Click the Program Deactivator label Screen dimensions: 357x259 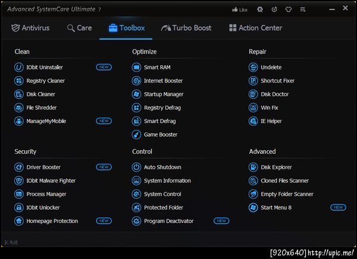(x=169, y=221)
